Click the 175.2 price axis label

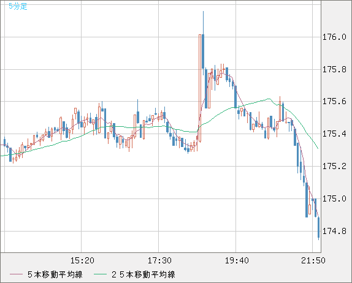tap(334, 167)
